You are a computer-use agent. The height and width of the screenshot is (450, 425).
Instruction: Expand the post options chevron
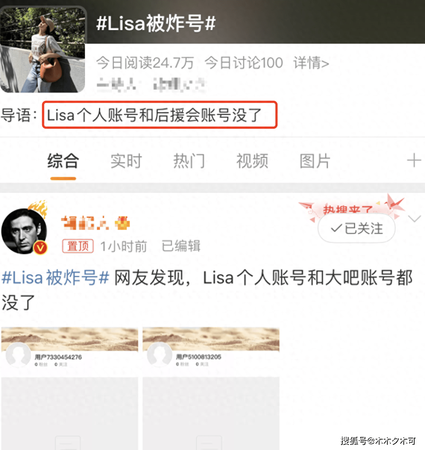click(415, 219)
